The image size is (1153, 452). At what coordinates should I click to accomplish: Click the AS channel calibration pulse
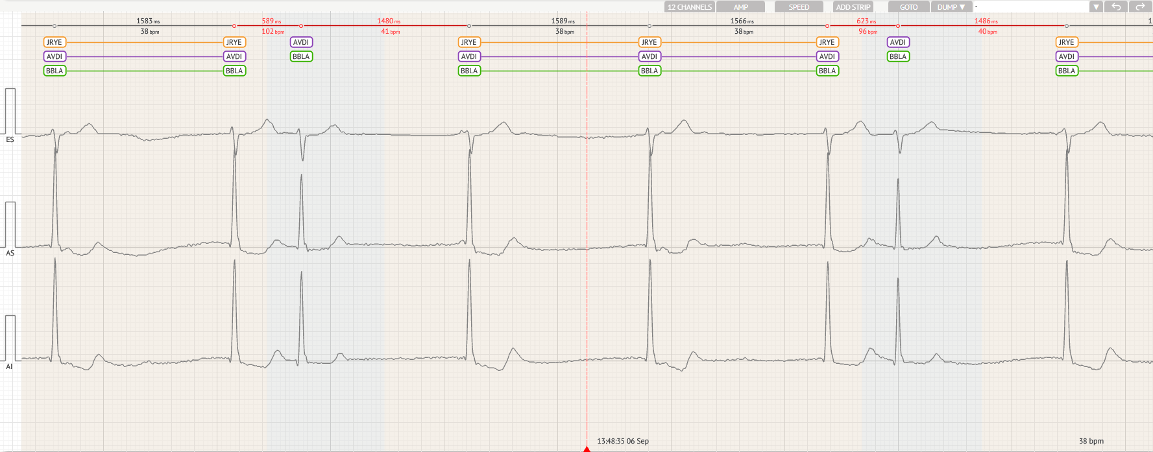pos(10,224)
